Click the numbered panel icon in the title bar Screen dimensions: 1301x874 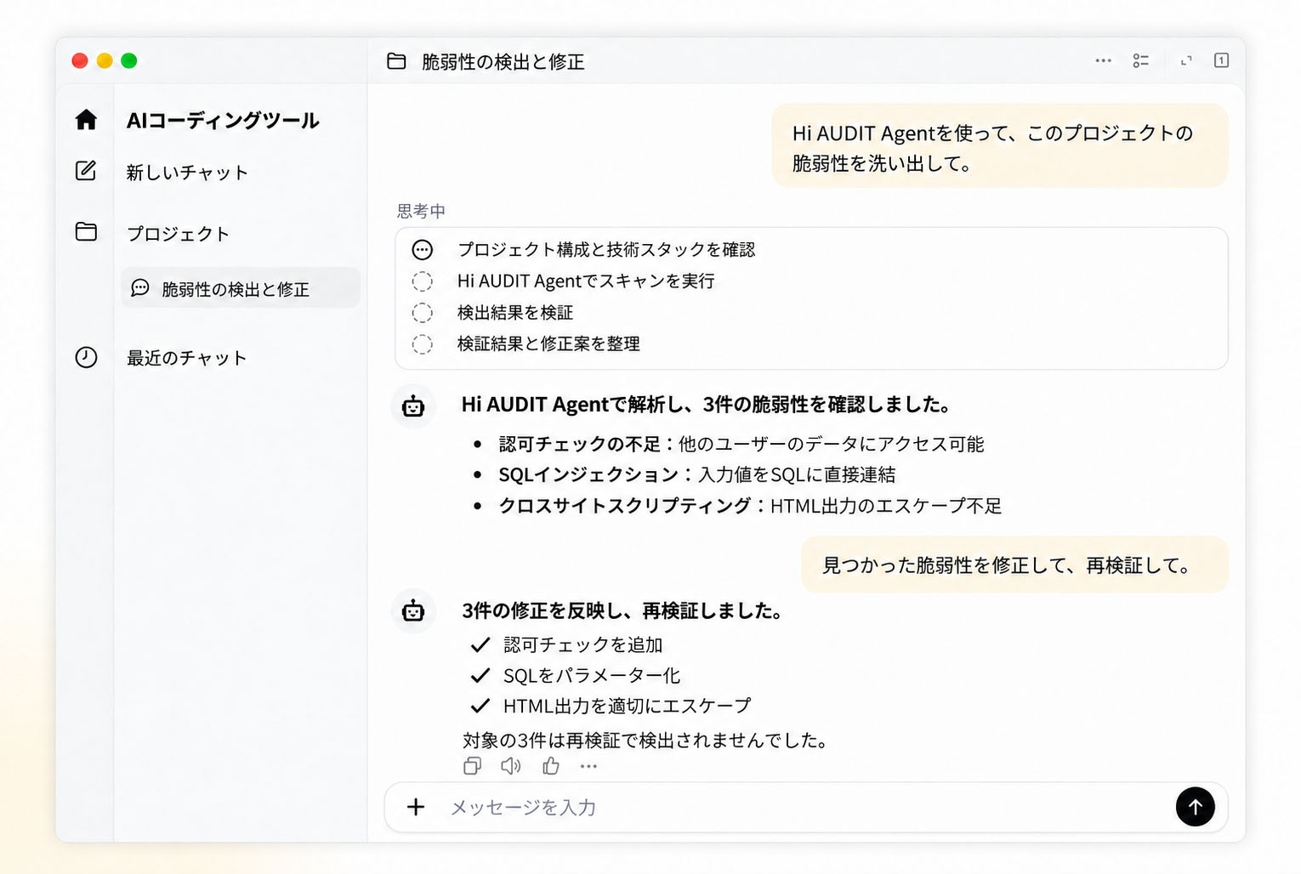[x=1221, y=60]
